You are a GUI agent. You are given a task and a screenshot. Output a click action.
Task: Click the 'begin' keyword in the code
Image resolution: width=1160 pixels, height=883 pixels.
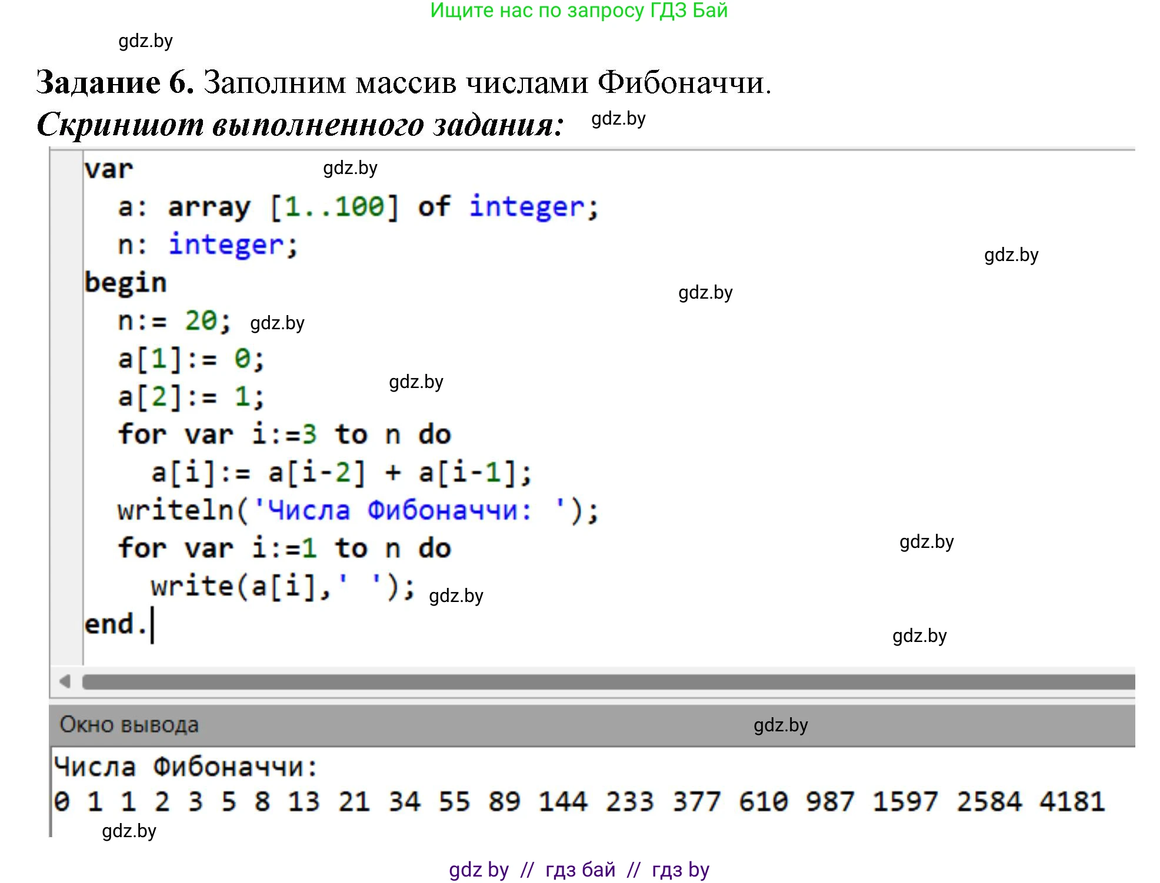125,283
